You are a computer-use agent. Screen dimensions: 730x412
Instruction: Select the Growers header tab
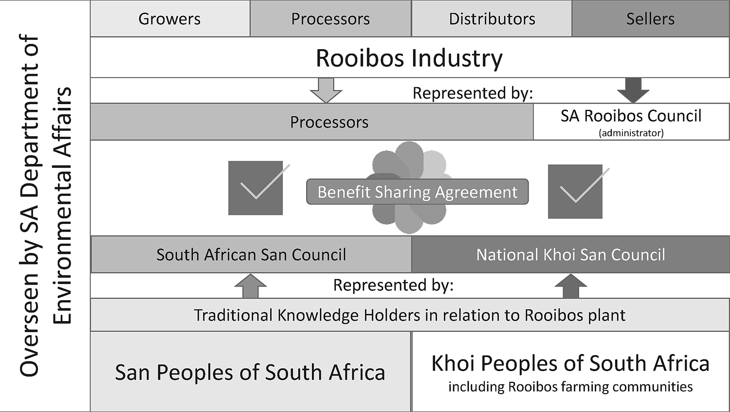170,19
